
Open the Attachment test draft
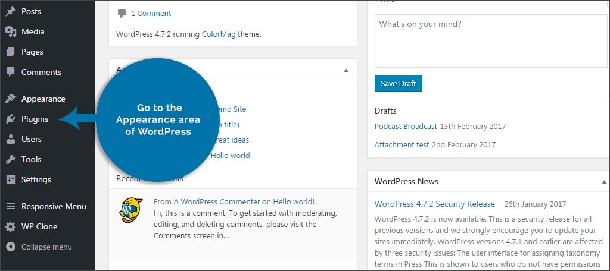(x=402, y=145)
